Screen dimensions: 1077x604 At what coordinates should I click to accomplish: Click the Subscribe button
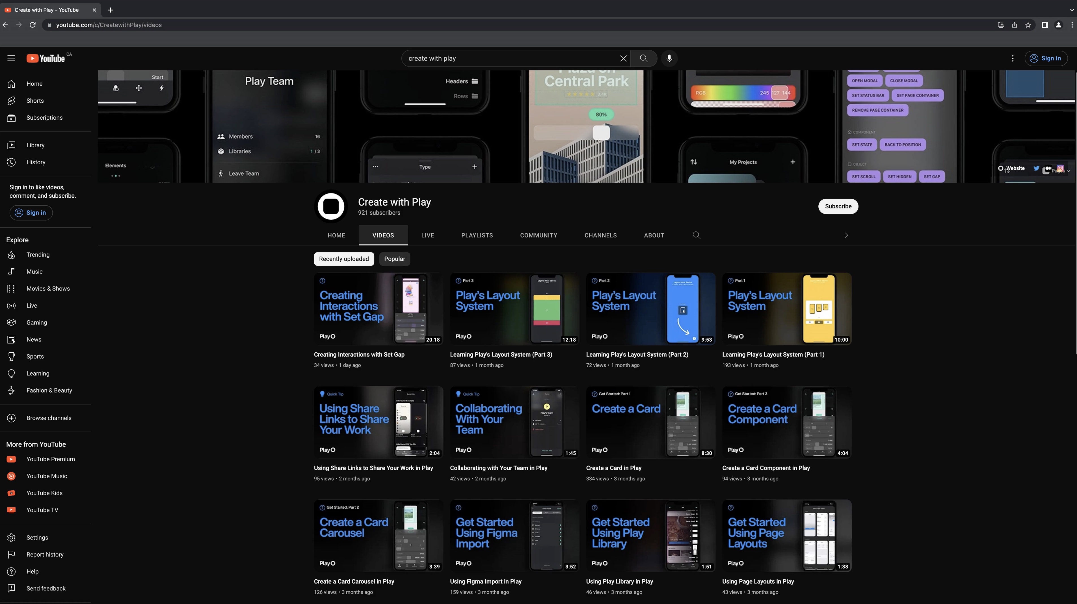(x=838, y=206)
